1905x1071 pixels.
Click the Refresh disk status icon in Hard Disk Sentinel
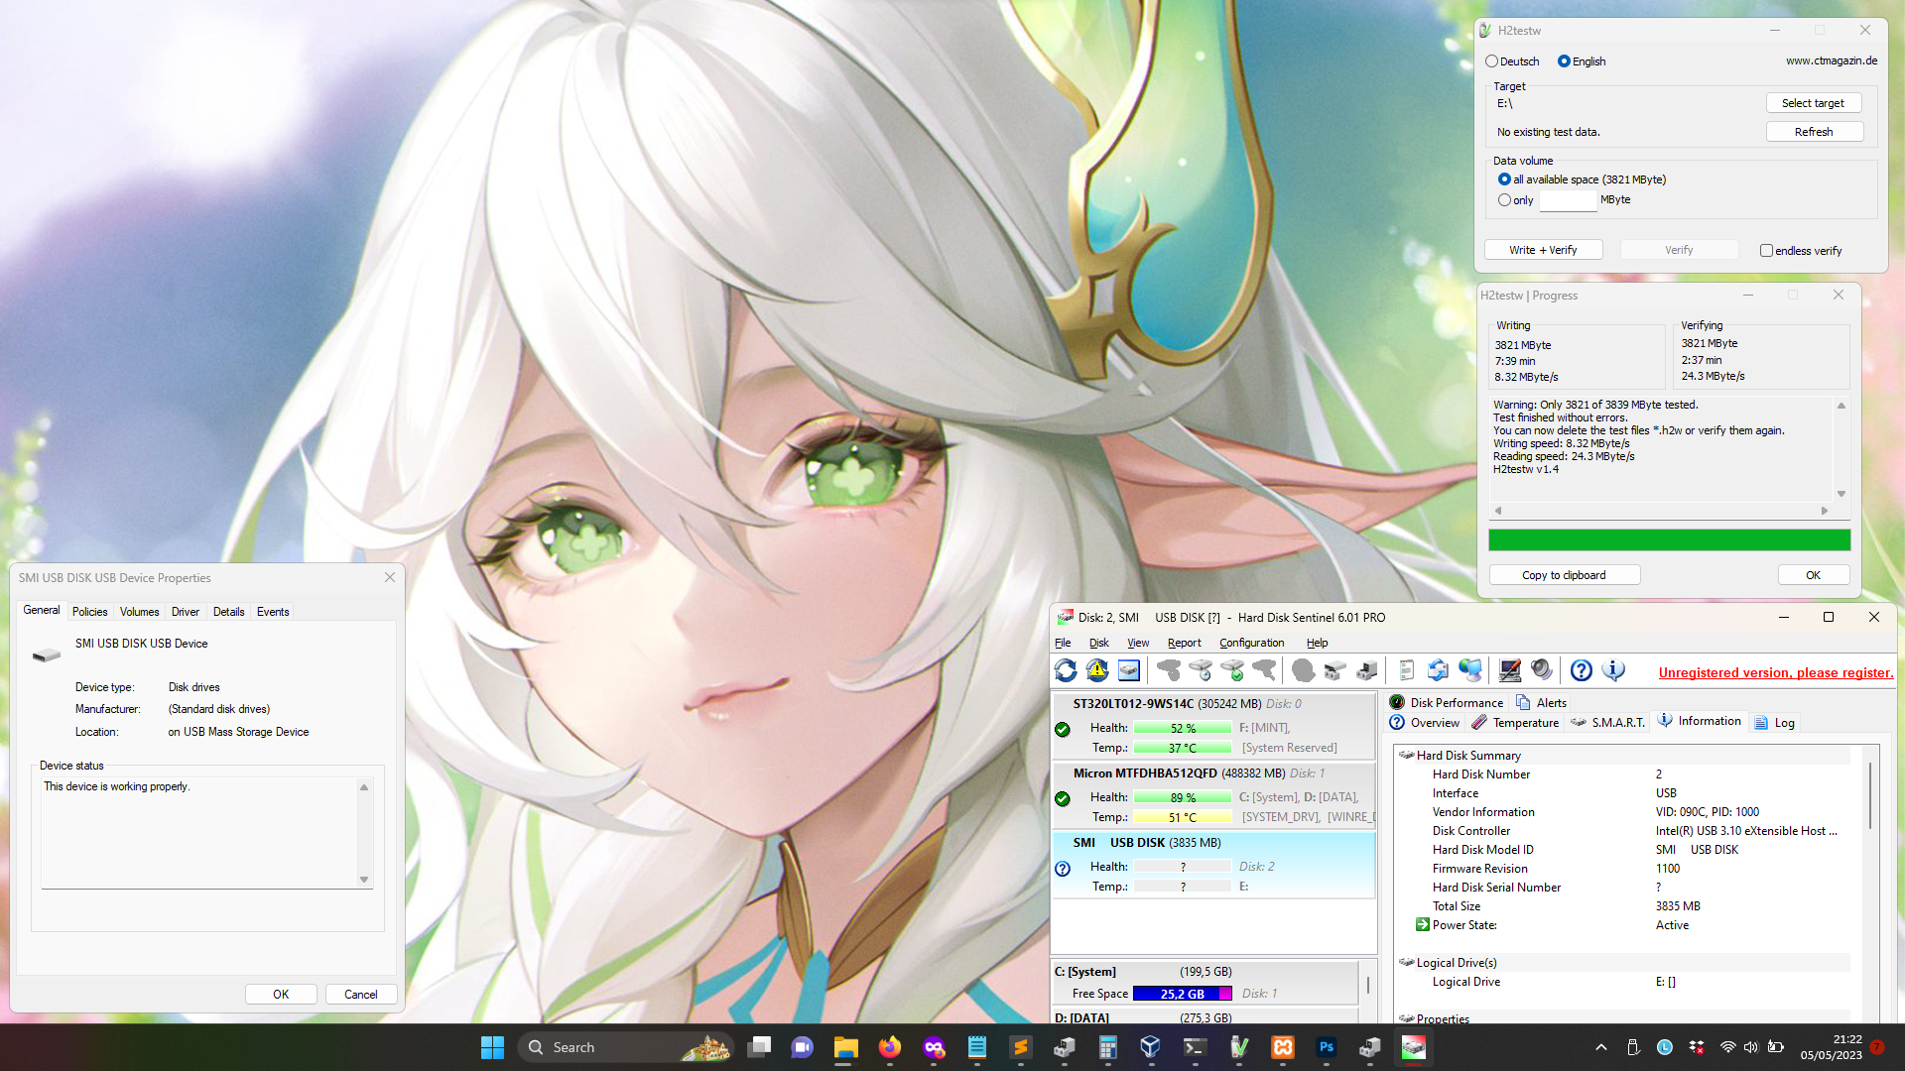(x=1066, y=671)
